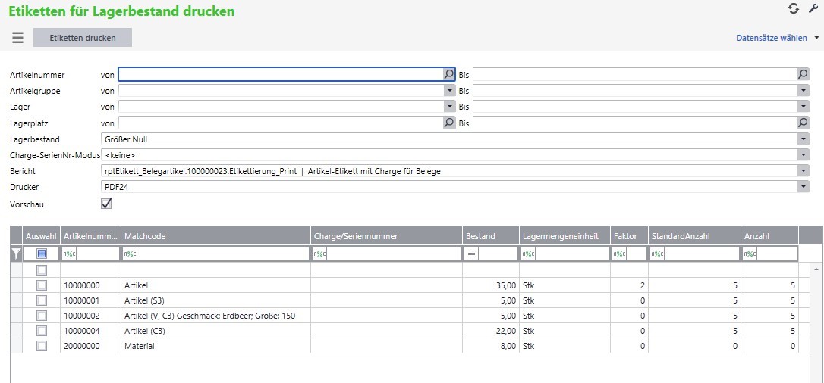Expand the Bericht report dropdown
Image resolution: width=824 pixels, height=383 pixels.
coord(803,171)
